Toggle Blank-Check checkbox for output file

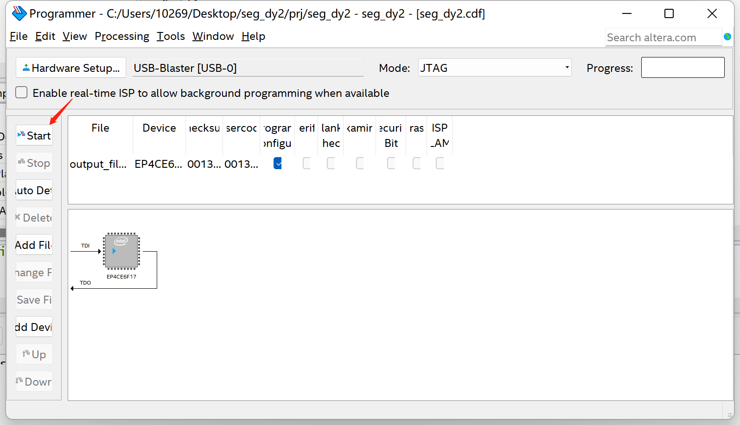coord(331,163)
